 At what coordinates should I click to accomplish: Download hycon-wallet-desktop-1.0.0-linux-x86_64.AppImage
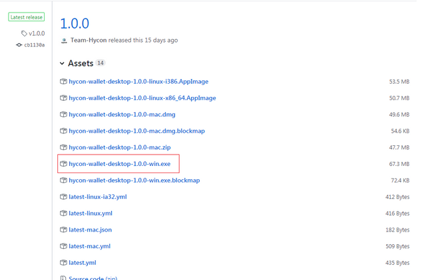(142, 98)
